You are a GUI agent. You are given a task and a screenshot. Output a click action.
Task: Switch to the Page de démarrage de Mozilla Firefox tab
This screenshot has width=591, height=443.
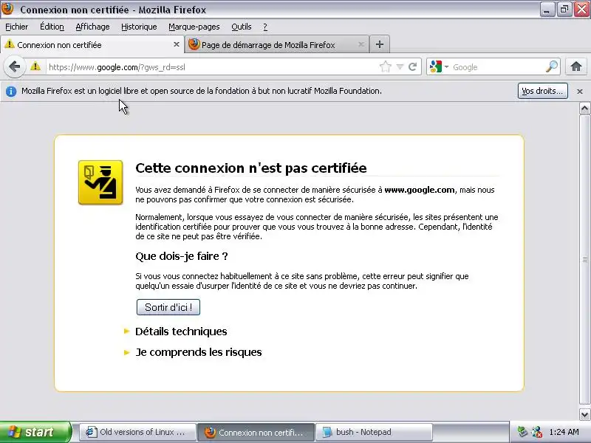click(x=277, y=44)
